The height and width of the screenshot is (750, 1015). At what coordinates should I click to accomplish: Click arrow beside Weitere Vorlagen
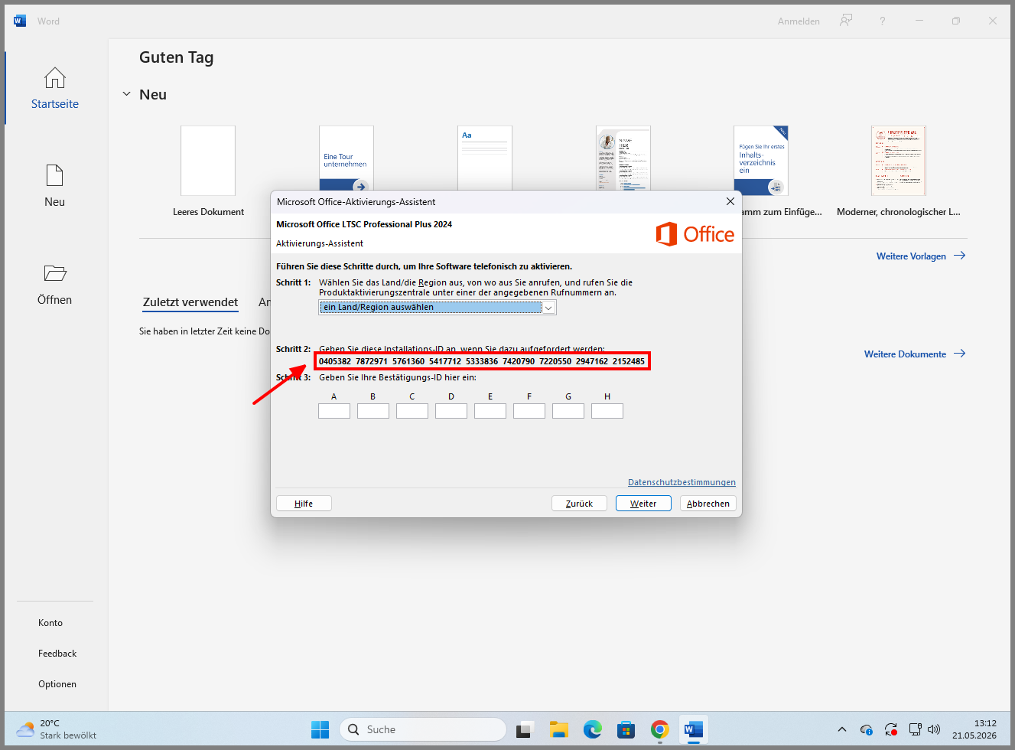(x=960, y=256)
